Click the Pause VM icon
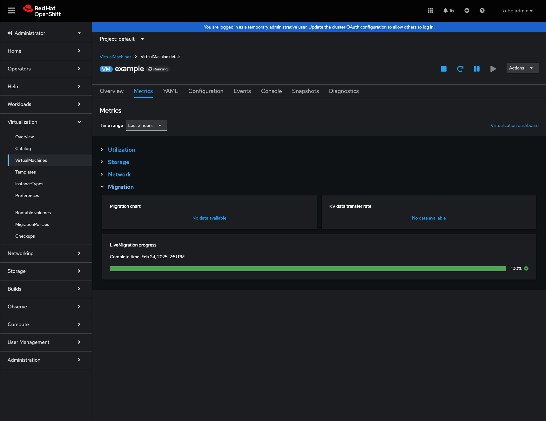 (x=477, y=69)
